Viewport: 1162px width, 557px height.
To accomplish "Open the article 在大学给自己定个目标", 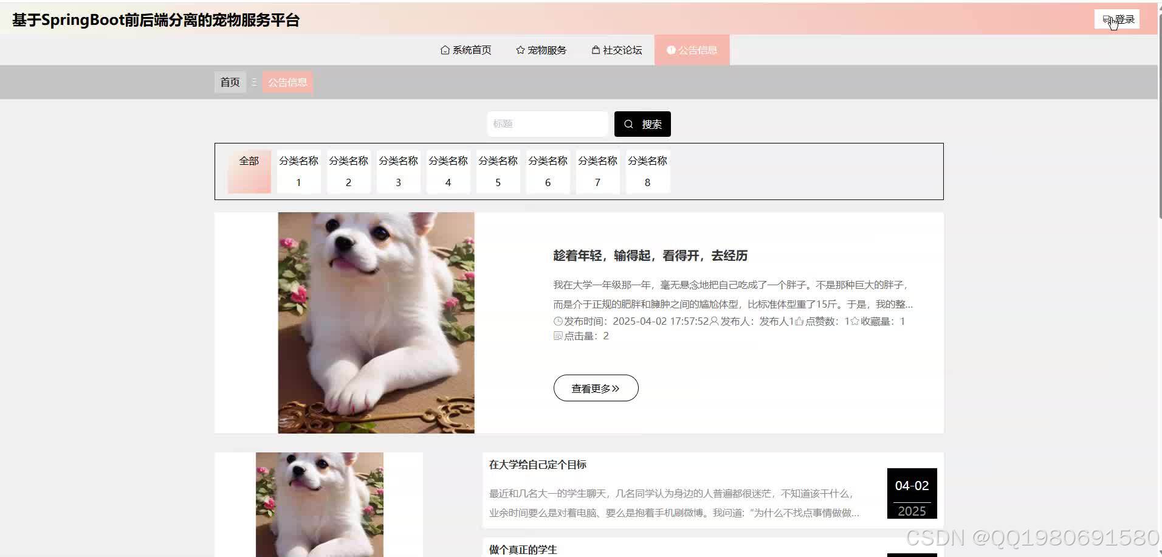I will (x=538, y=464).
